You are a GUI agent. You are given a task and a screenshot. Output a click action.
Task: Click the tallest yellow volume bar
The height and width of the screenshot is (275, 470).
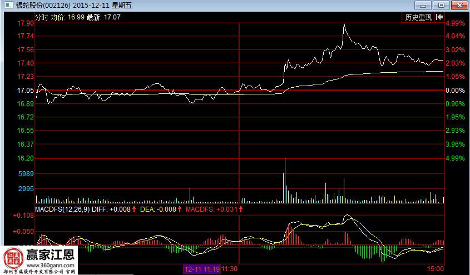tap(285, 181)
